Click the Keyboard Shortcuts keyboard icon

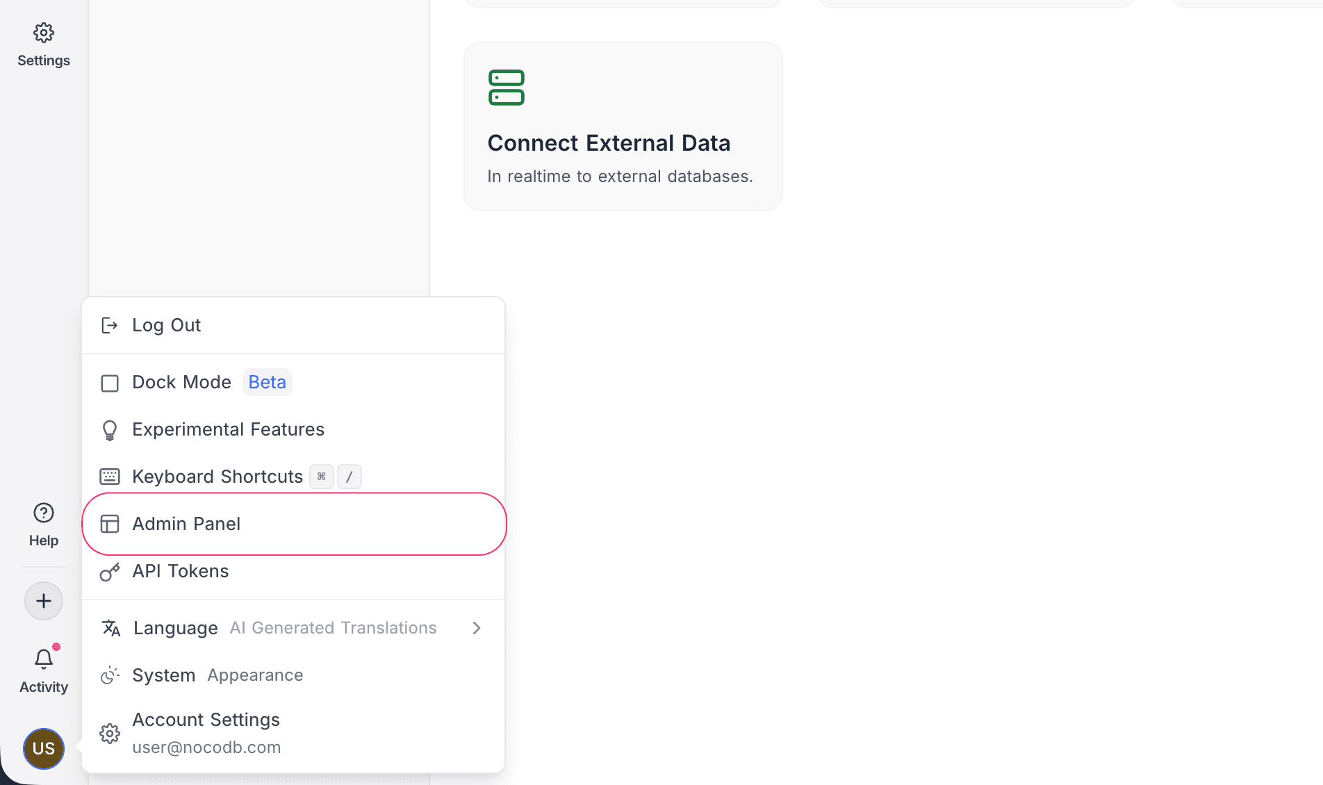(110, 477)
